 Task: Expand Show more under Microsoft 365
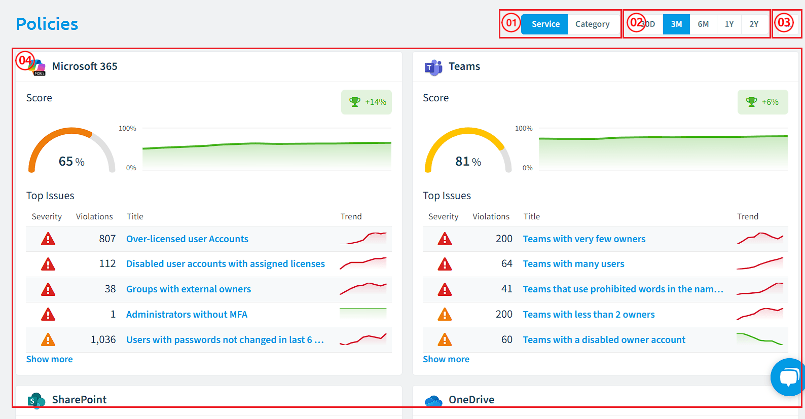[50, 359]
